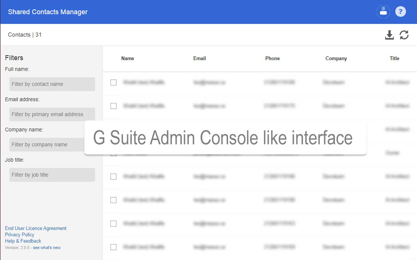The image size is (417, 260).
Task: Tick the checkbox of the bottom-most contact row
Action: coord(113,247)
